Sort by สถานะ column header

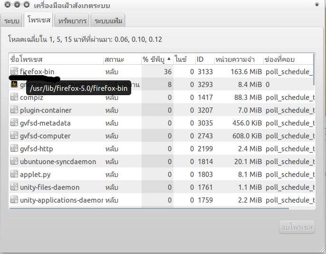pos(122,59)
